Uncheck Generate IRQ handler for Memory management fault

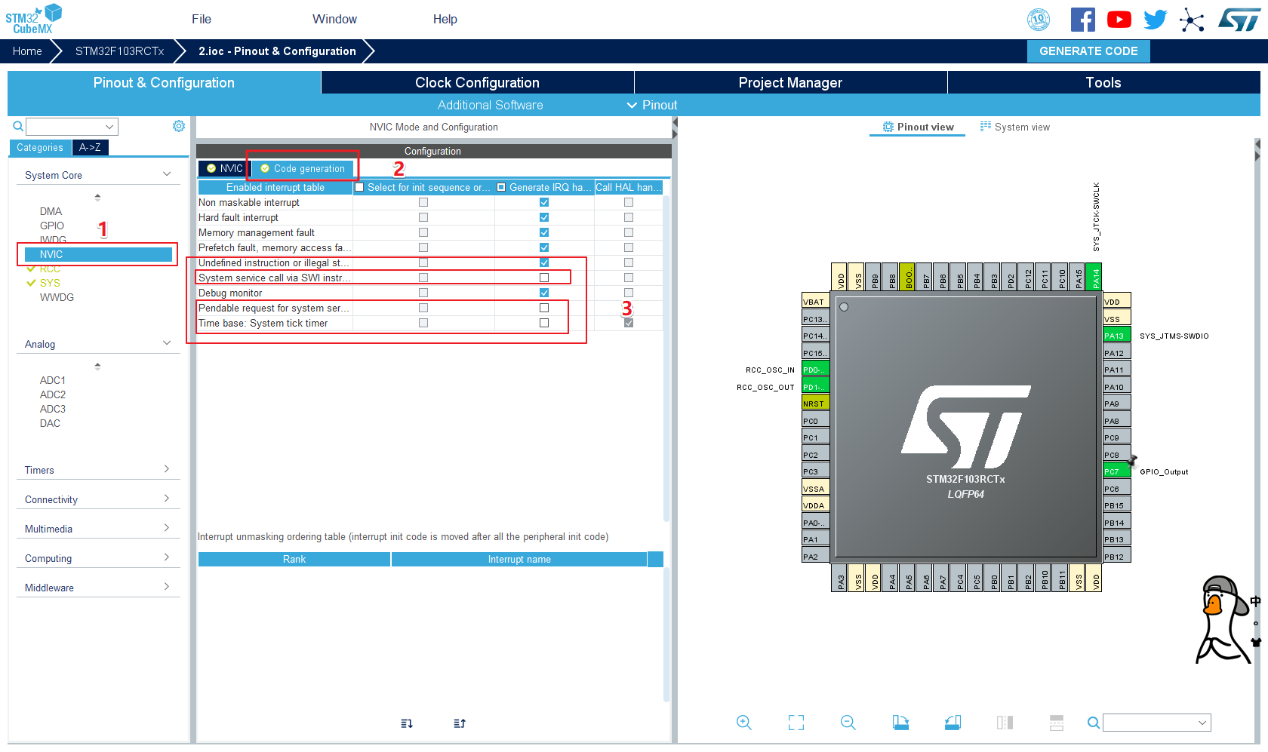(544, 232)
